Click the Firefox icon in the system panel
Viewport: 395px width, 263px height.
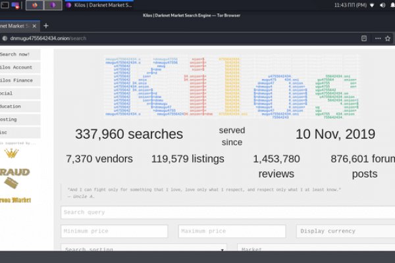click(x=34, y=5)
